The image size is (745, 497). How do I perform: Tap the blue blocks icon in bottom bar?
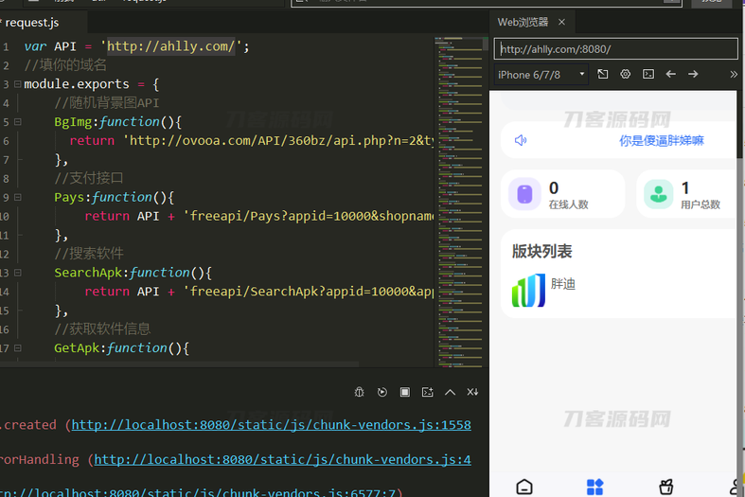tap(594, 487)
